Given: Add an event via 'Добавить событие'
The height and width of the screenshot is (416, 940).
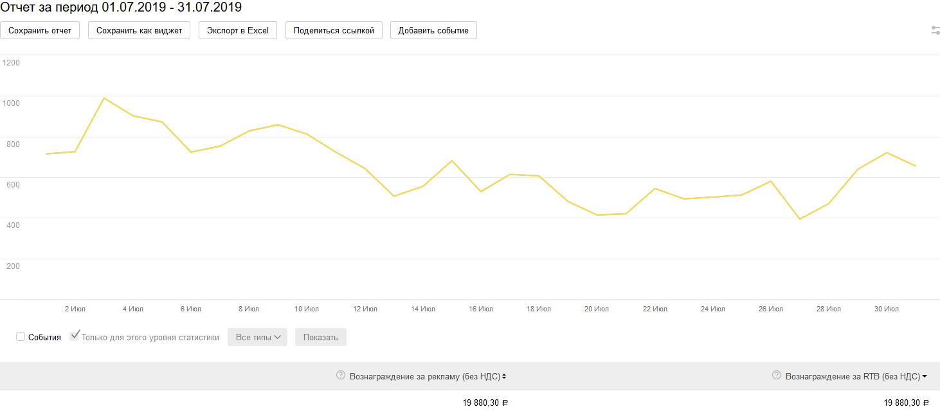Looking at the screenshot, I should click(x=433, y=31).
